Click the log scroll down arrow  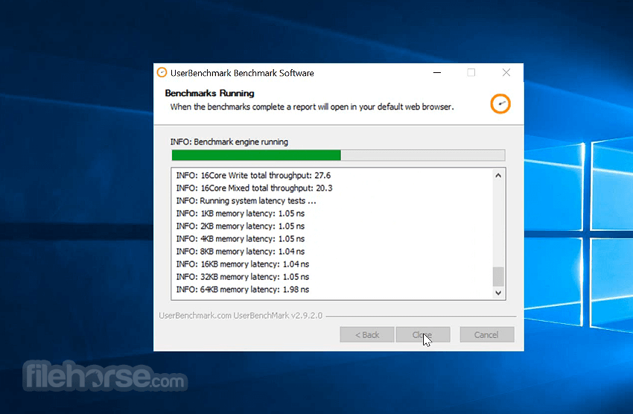[x=498, y=293]
